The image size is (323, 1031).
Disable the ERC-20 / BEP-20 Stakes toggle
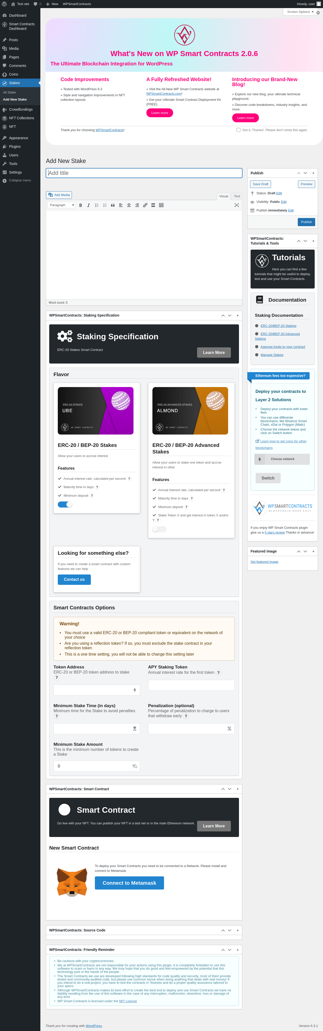tap(65, 504)
